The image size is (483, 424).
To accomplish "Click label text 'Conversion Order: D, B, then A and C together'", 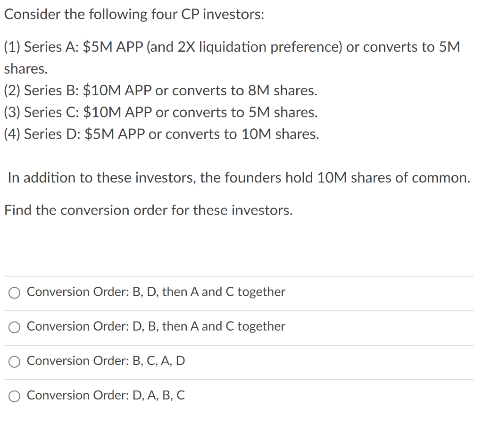I will point(156,326).
